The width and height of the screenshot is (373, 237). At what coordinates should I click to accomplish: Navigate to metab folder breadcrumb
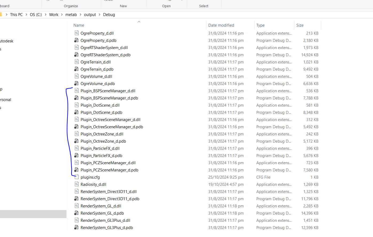point(71,15)
